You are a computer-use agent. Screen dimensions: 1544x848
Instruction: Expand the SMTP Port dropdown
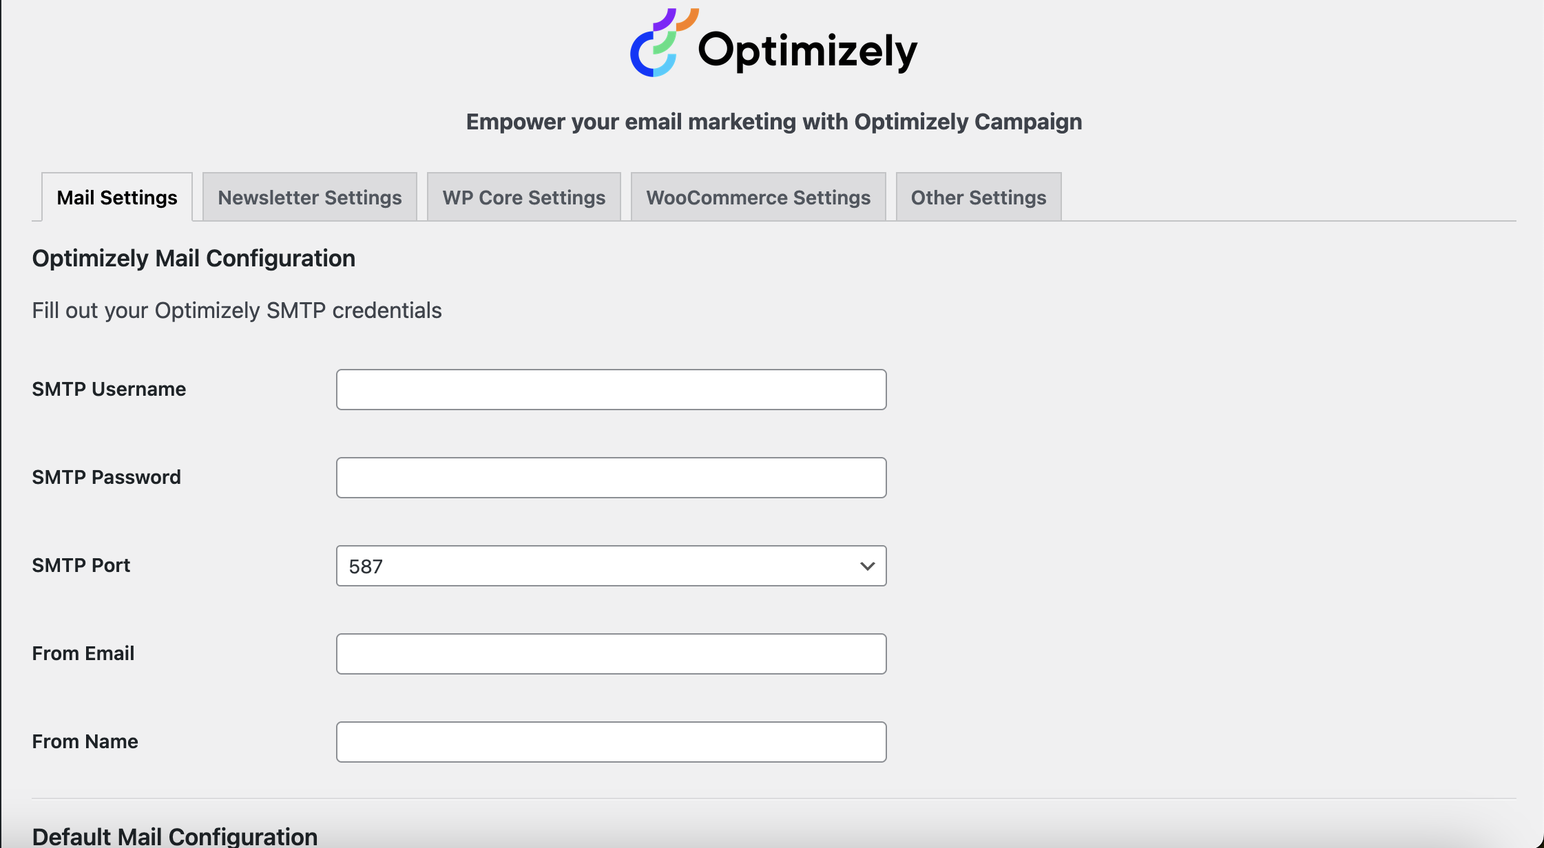tap(612, 566)
